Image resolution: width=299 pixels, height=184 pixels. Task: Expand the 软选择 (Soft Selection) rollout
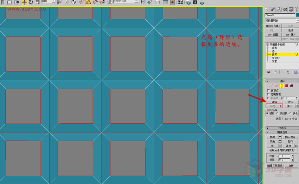tap(282, 128)
